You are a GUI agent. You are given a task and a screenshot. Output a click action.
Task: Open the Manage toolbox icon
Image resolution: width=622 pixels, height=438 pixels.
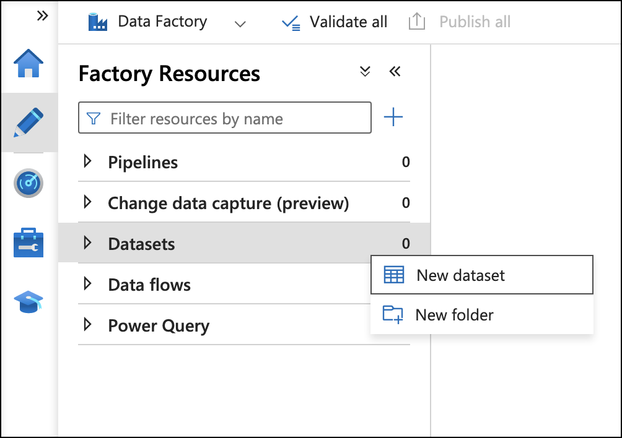pos(28,243)
